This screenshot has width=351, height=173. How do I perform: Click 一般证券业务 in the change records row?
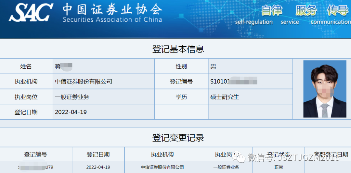[226, 167]
